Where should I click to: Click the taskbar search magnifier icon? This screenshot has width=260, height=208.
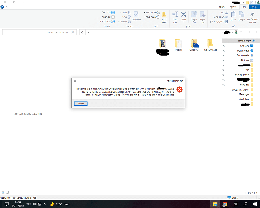245,204
